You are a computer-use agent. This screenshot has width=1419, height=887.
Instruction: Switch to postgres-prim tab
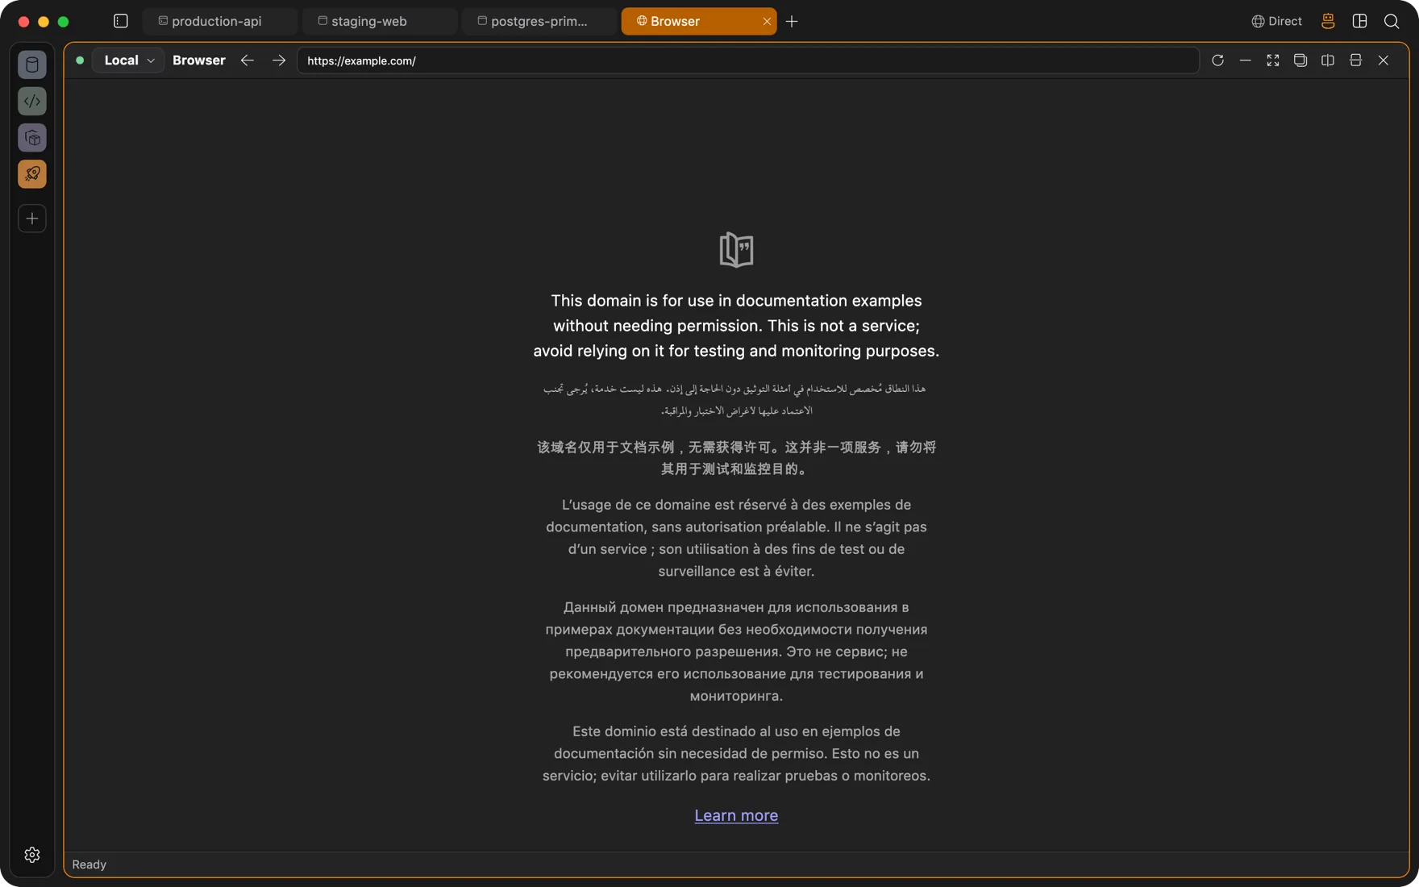(539, 21)
